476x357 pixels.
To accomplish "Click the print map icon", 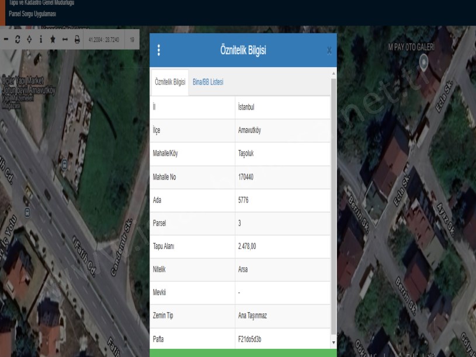I will pos(77,40).
